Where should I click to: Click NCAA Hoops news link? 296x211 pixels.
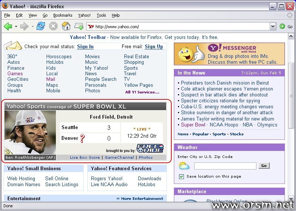click(224, 125)
